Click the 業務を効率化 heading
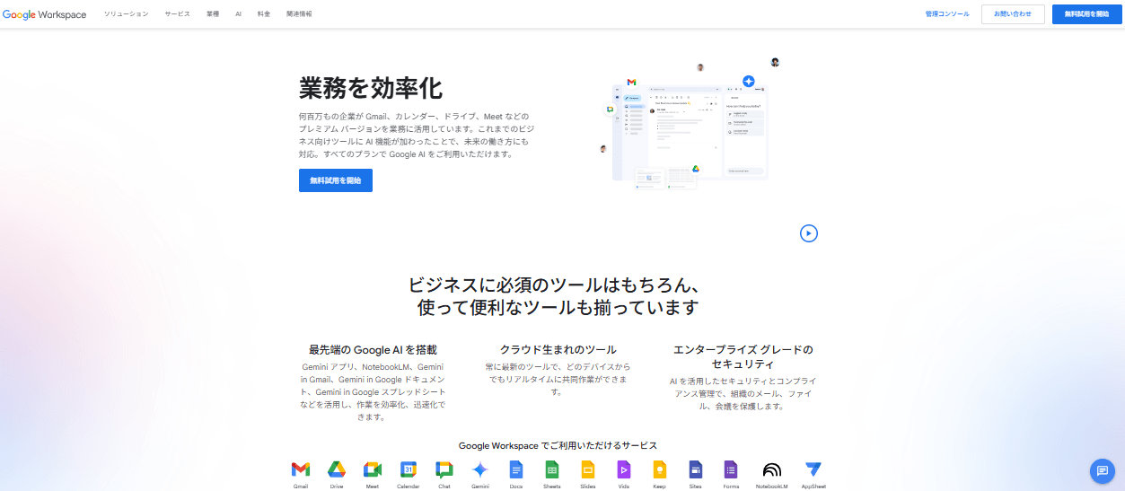The height and width of the screenshot is (491, 1125). point(371,88)
